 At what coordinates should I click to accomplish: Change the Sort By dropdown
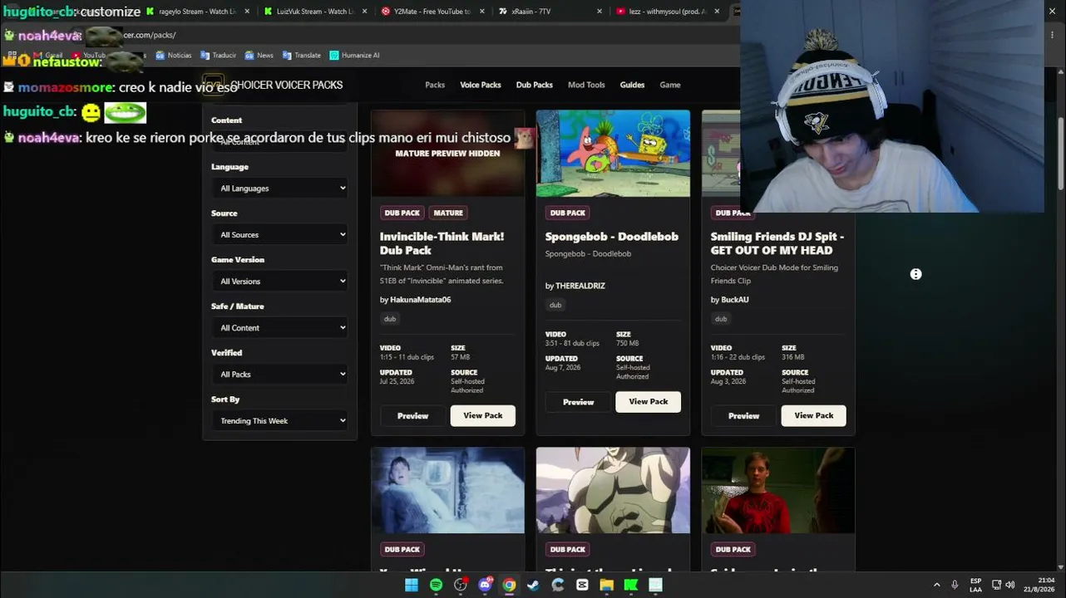click(279, 421)
